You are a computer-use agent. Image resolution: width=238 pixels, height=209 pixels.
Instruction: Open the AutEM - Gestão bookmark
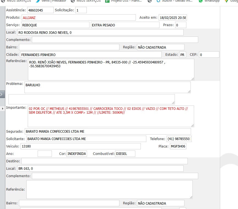click(174, 1)
